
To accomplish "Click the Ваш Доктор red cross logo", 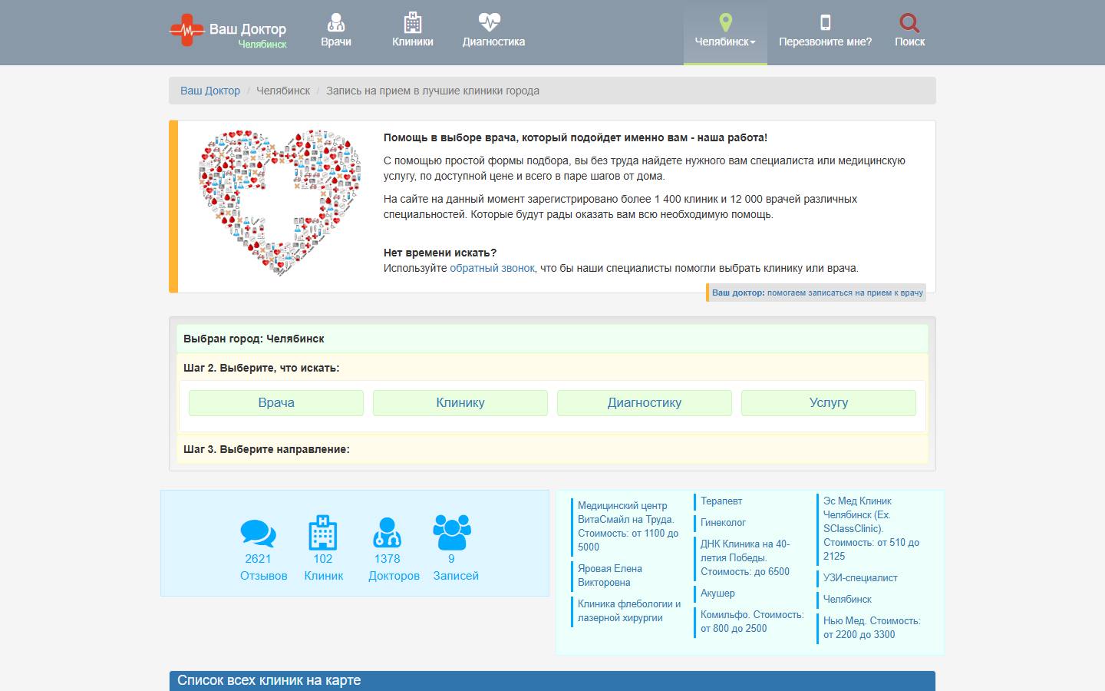I will [x=186, y=30].
